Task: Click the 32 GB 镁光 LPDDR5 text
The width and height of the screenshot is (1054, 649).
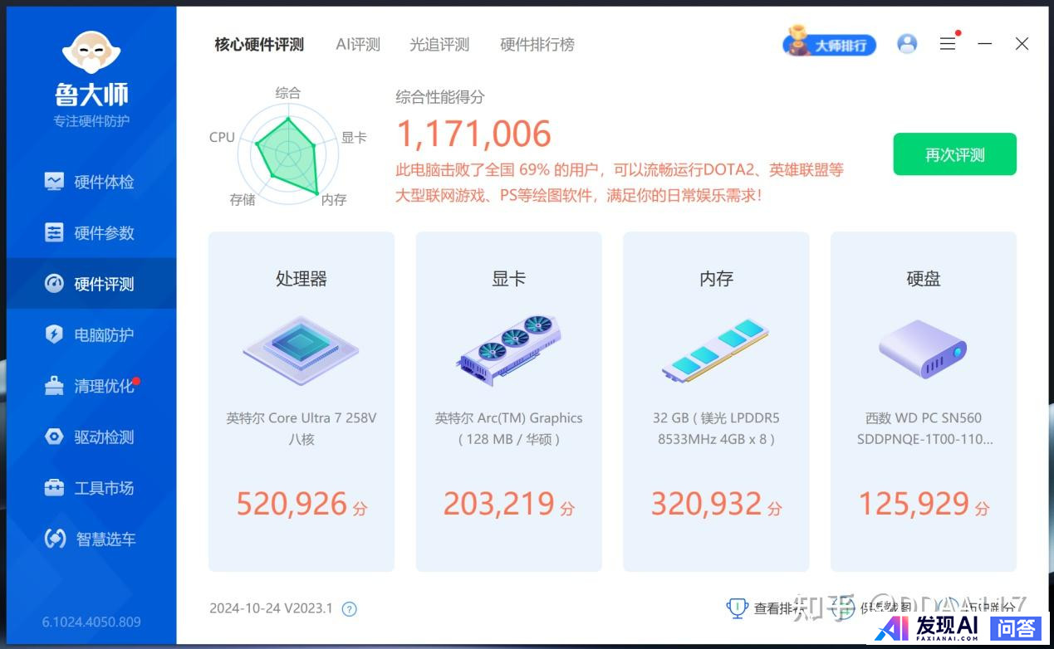Action: click(716, 418)
